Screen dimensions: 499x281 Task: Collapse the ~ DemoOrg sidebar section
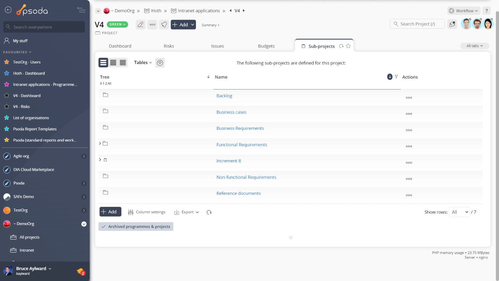coord(84,224)
